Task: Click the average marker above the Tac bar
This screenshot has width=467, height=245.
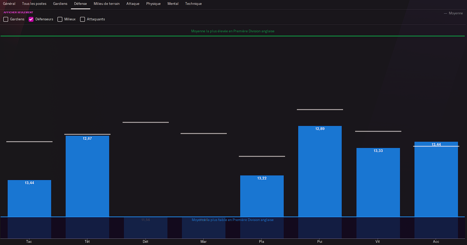Action: coord(29,142)
